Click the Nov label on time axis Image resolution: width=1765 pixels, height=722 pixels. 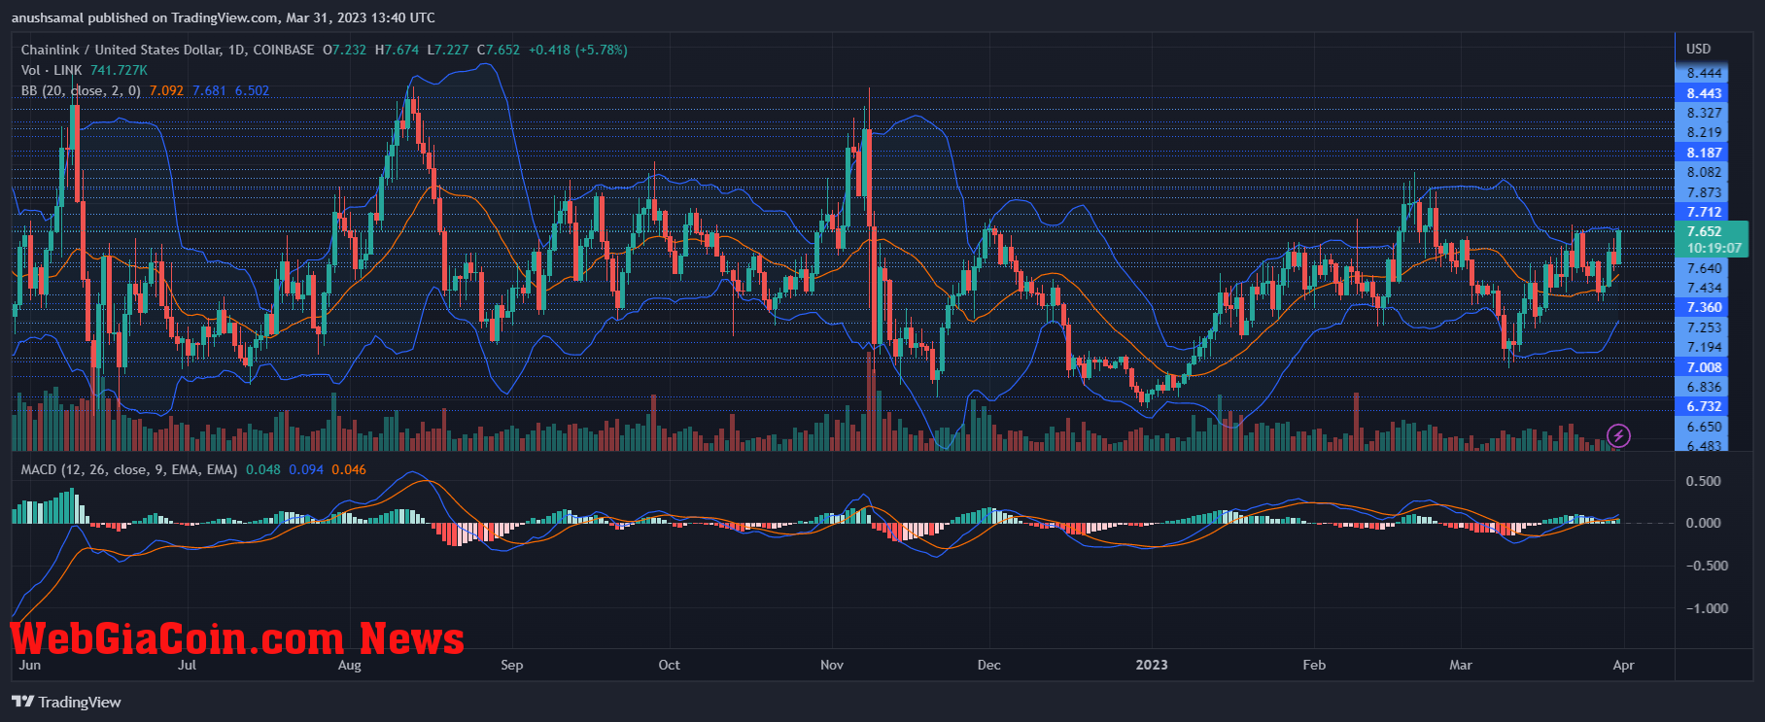(832, 665)
